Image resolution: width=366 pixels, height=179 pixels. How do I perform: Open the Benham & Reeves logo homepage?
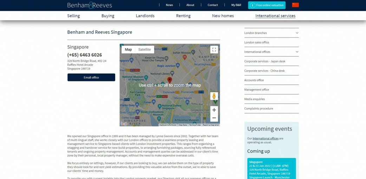pyautogui.click(x=90, y=5)
